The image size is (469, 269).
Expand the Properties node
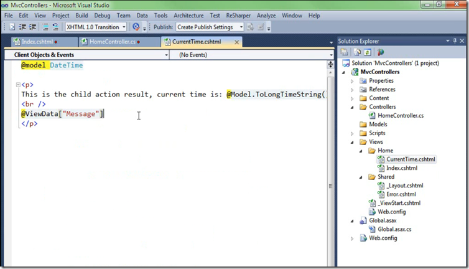[x=352, y=81]
